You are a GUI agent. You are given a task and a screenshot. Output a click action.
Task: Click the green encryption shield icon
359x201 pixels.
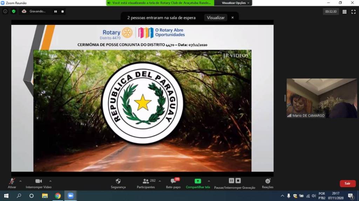click(x=14, y=11)
